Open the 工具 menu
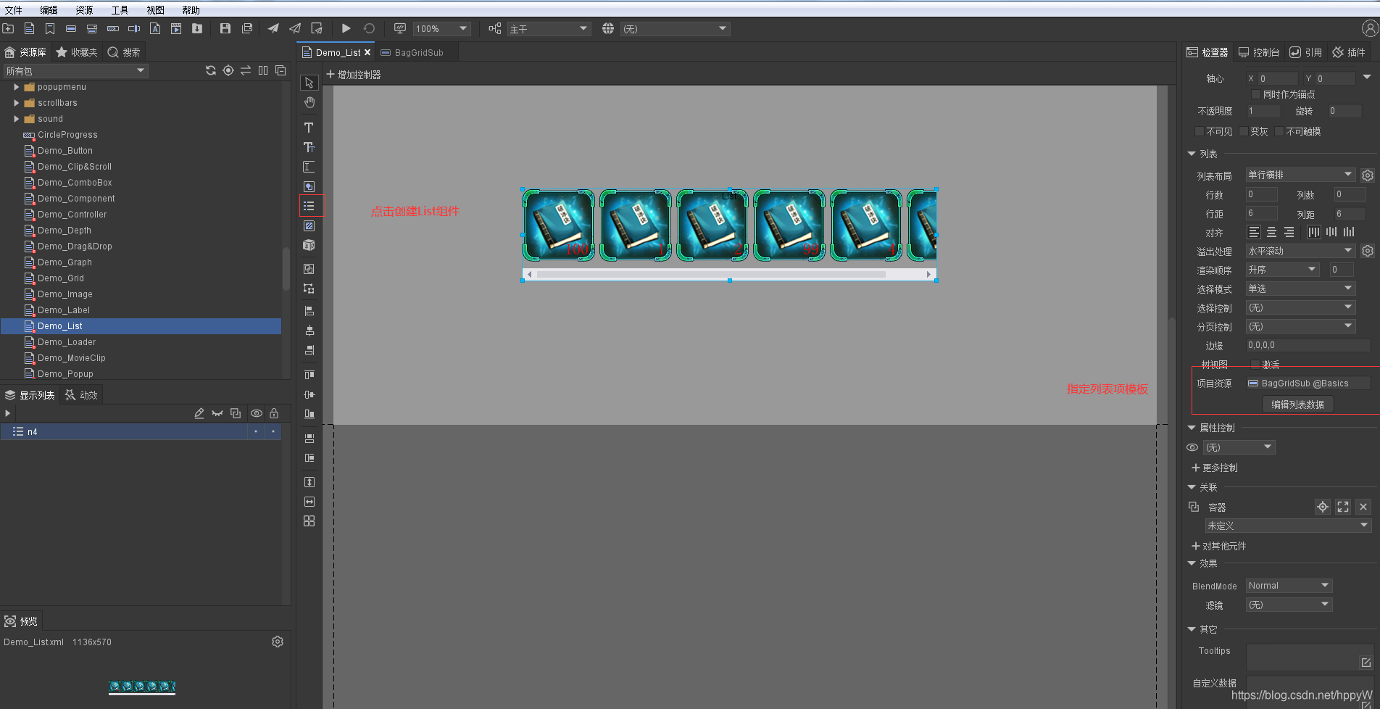Screen dimensions: 1380x709 [120, 10]
